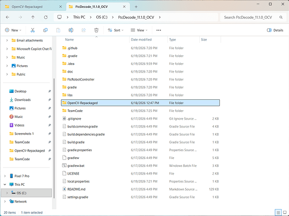Sort by Size column header
Screen dimensions: 289x216
(204, 40)
